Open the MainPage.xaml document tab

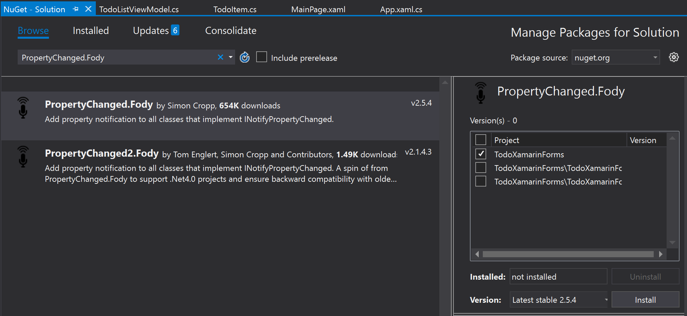tap(318, 9)
